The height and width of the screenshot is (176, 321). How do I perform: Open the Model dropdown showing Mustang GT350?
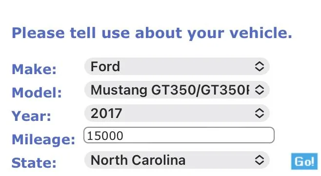click(x=177, y=90)
